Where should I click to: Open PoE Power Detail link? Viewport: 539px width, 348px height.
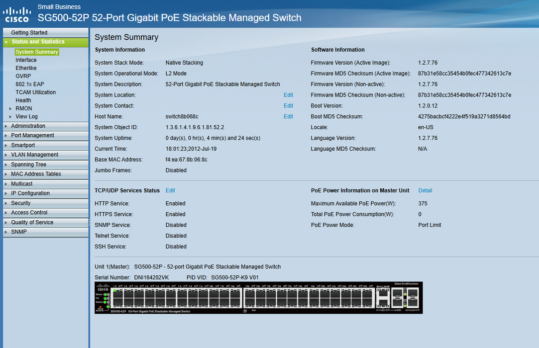425,190
